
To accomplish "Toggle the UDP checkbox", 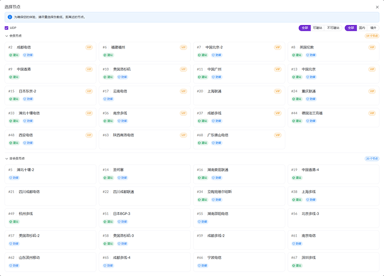I will (6, 28).
